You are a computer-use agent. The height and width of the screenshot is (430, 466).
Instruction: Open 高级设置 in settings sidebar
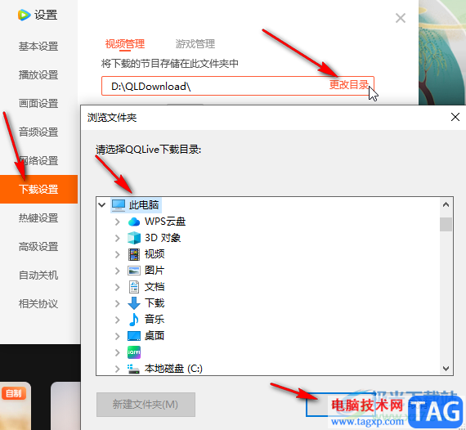38,246
